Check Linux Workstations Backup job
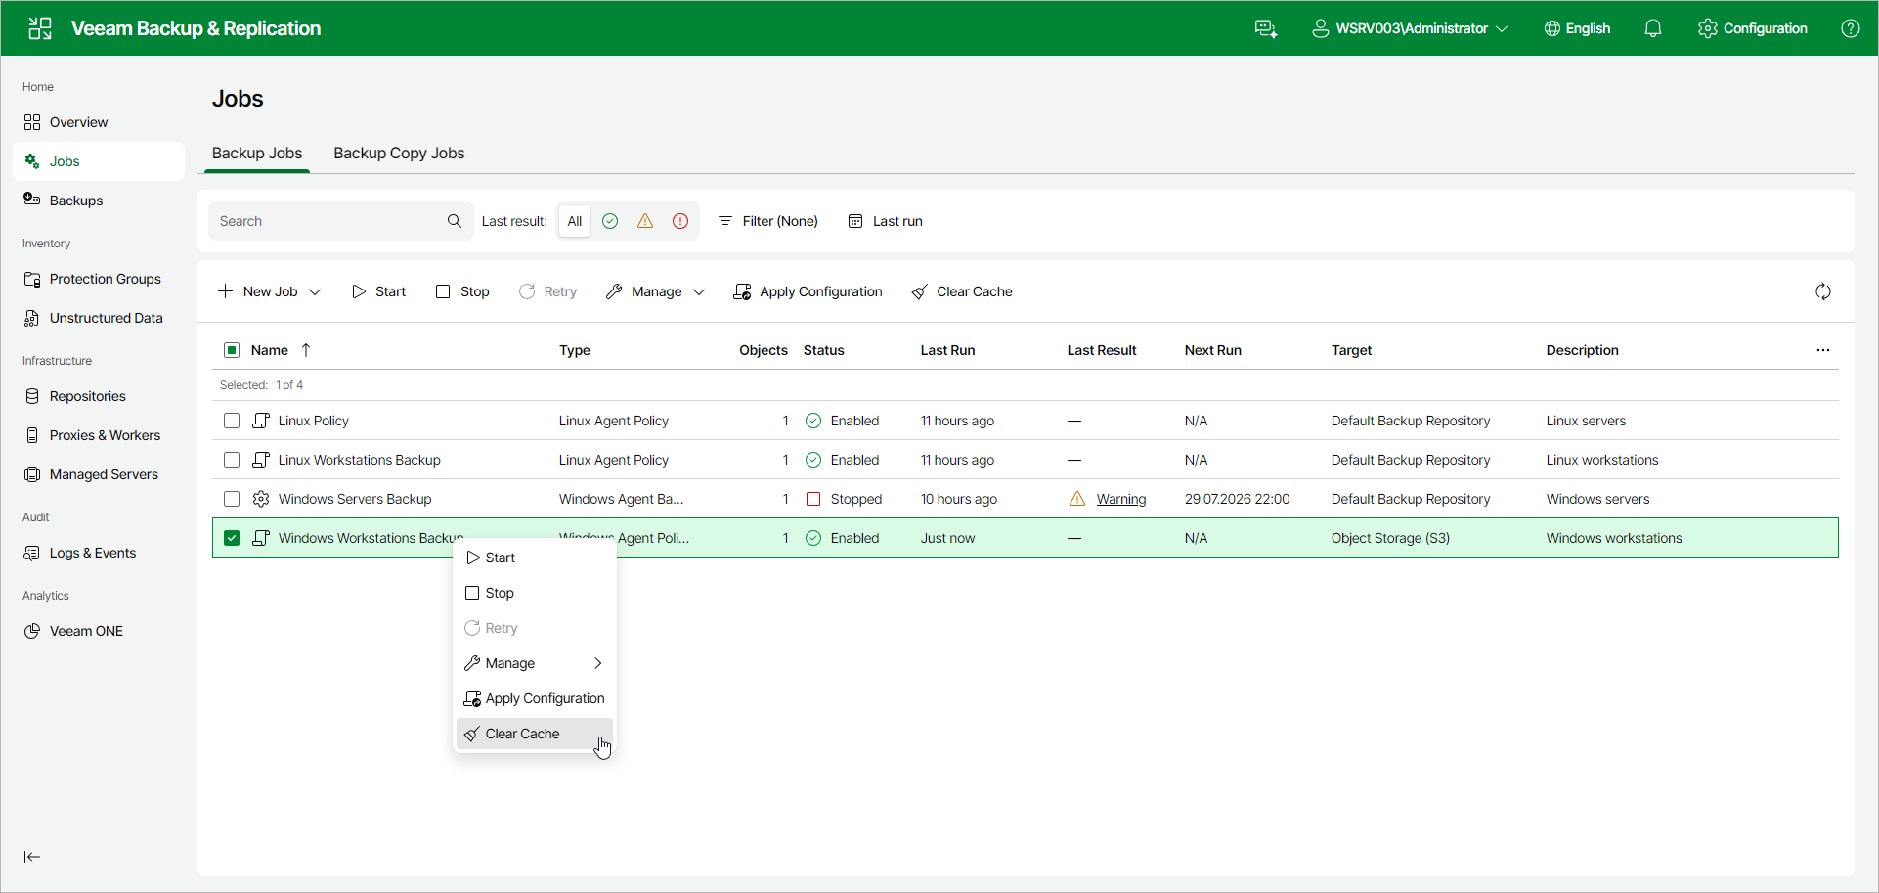Screen dimensions: 1879x893 click(232, 460)
